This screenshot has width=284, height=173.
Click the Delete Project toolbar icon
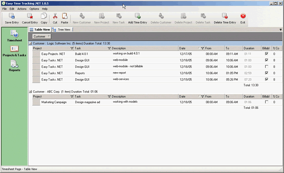pos(183,16)
